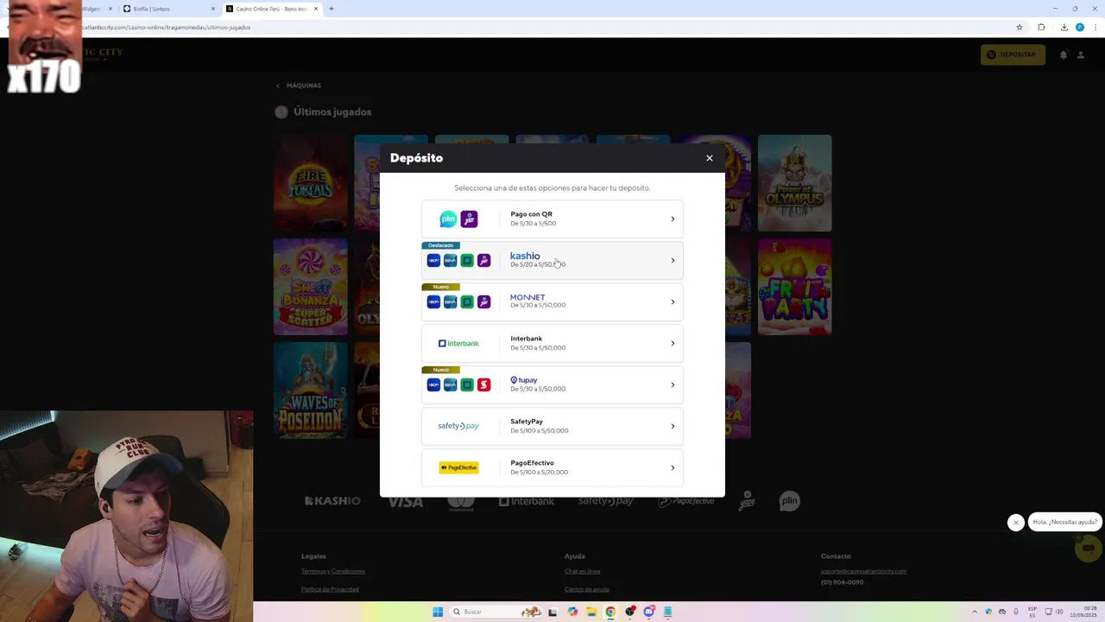Click the Yape logo in Pago con QR row
The height and width of the screenshot is (622, 1105).
[x=469, y=219]
